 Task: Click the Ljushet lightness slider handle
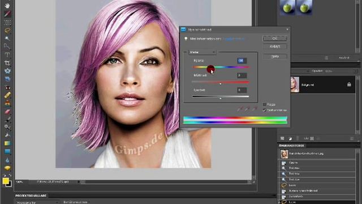221,98
